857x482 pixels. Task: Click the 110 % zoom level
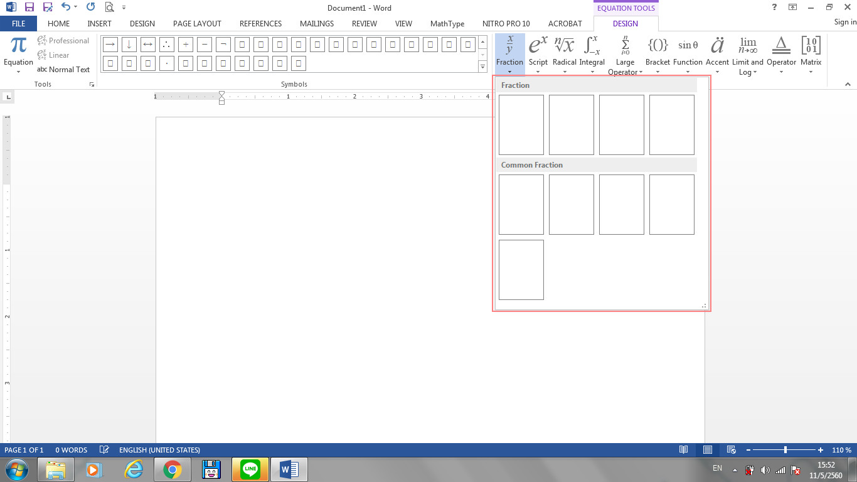click(841, 450)
